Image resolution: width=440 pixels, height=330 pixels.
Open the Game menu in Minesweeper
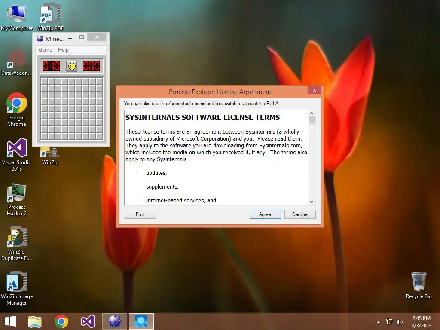click(45, 50)
